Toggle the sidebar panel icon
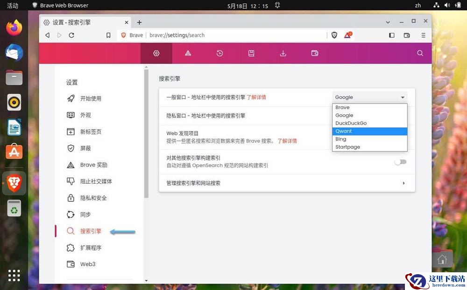The image size is (467, 290). [392, 35]
